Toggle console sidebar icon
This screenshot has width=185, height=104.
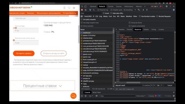coord(82,96)
